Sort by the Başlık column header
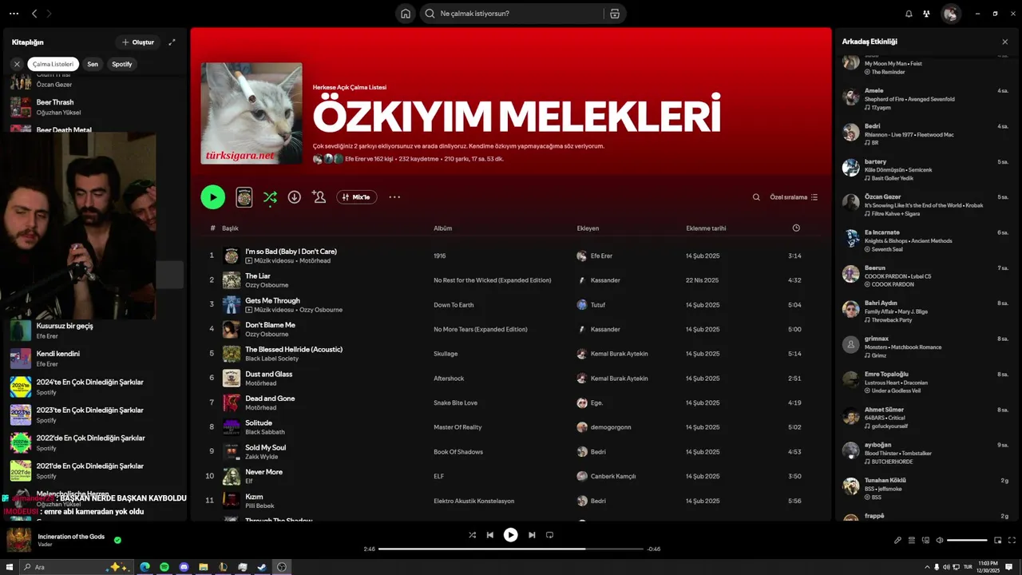Viewport: 1022px width, 575px height. [x=230, y=228]
